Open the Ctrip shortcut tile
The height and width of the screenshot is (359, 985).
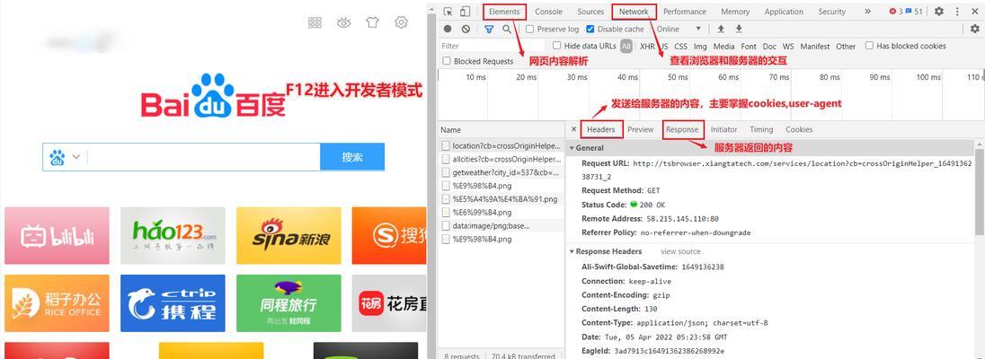tap(173, 303)
